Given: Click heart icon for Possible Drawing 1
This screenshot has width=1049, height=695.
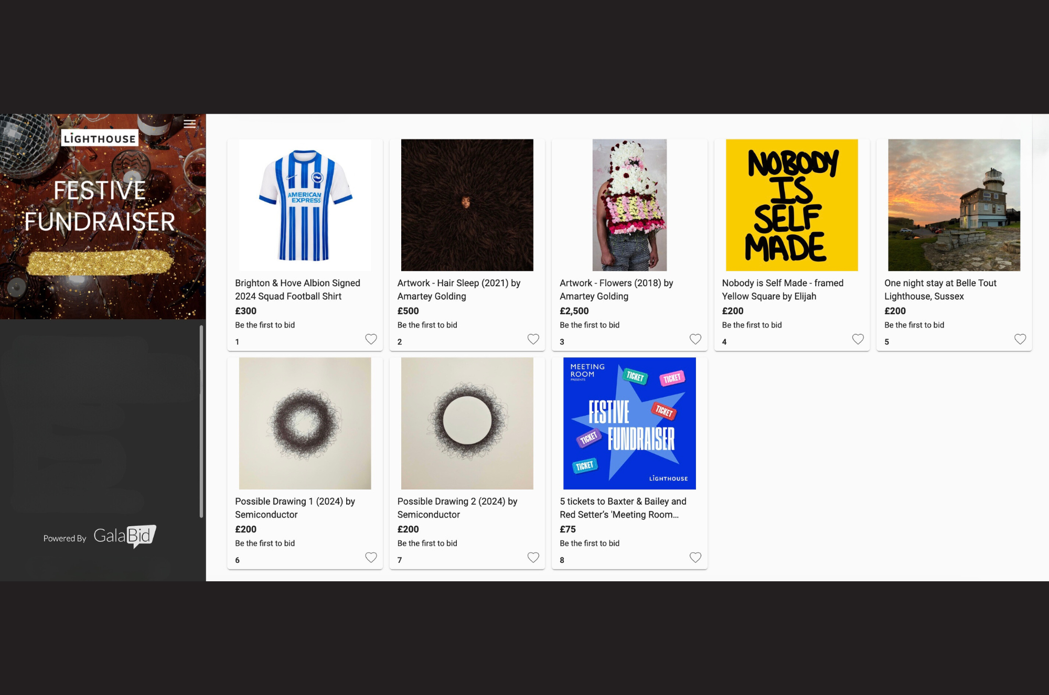Looking at the screenshot, I should [x=371, y=557].
